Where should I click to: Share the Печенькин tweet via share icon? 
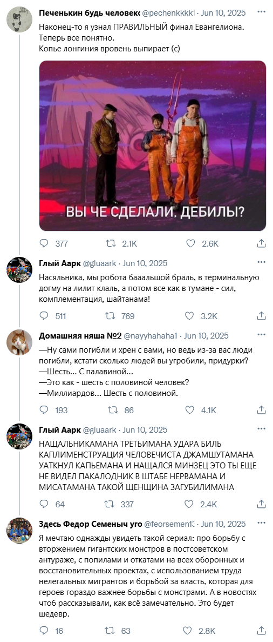[261, 243]
